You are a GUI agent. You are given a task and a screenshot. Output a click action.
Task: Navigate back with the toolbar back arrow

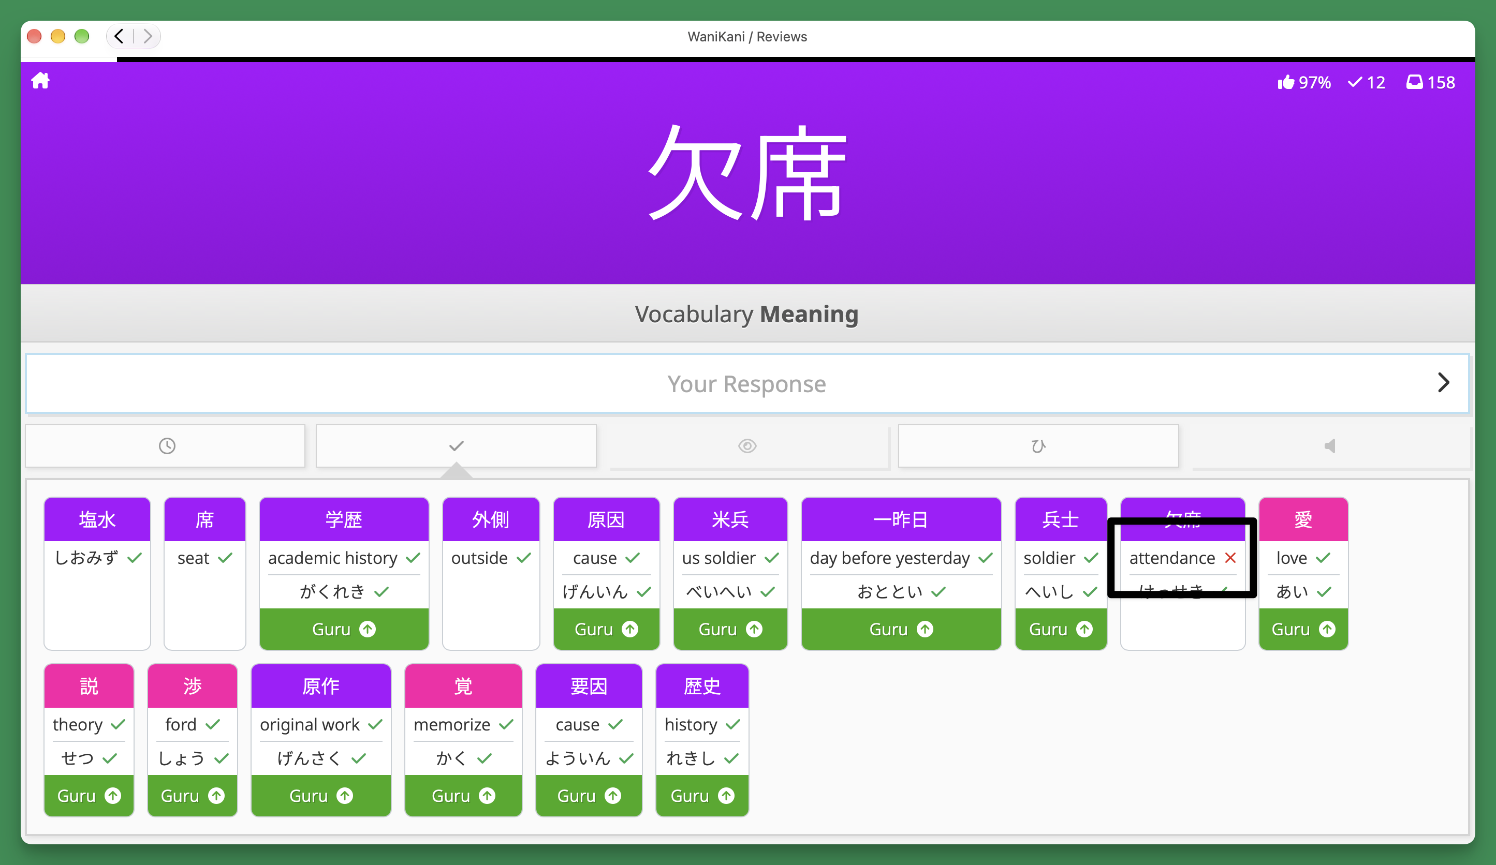(120, 36)
